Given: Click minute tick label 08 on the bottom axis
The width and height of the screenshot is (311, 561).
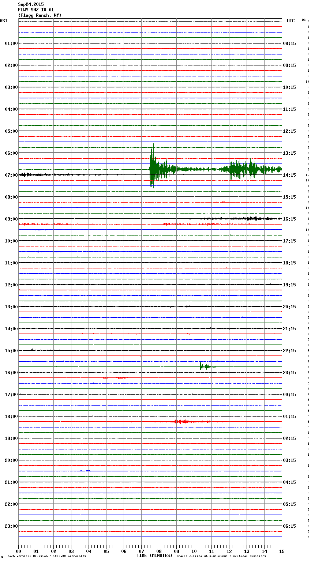Looking at the screenshot, I should click(159, 551).
